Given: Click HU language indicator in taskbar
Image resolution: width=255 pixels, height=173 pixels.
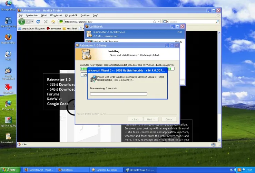Looking at the screenshot, I should tap(231, 170).
